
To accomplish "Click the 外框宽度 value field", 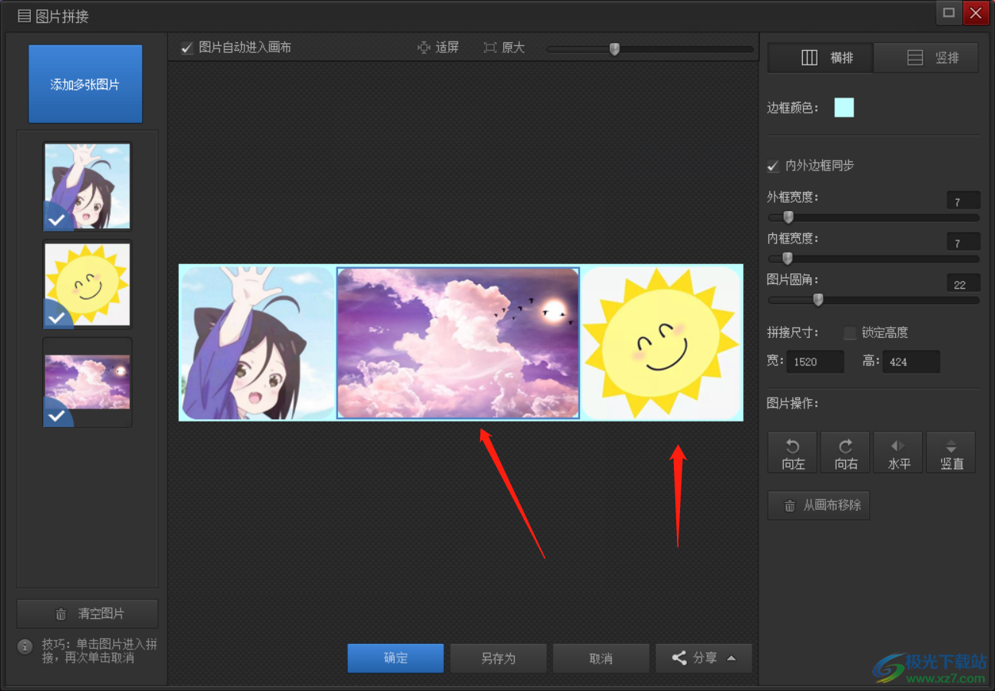I will click(963, 201).
